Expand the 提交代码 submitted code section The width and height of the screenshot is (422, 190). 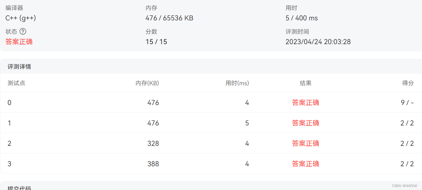[18, 188]
